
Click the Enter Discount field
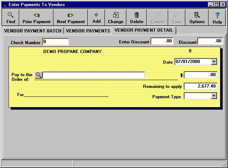pyautogui.click(x=162, y=41)
